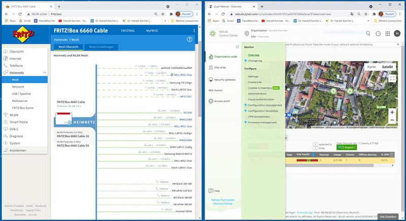Open Telefonie in the FRITZ!Box sidebar
Image resolution: width=406 pixels, height=221 pixels.
coord(16,66)
